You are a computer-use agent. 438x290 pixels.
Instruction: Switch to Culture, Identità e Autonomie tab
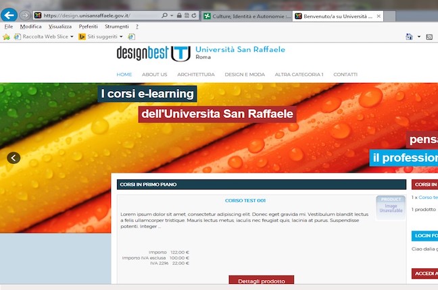pos(247,16)
